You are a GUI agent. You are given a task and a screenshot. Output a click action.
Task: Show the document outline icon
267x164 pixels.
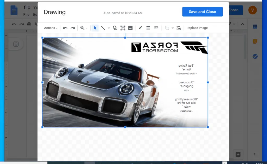pyautogui.click(x=16, y=44)
